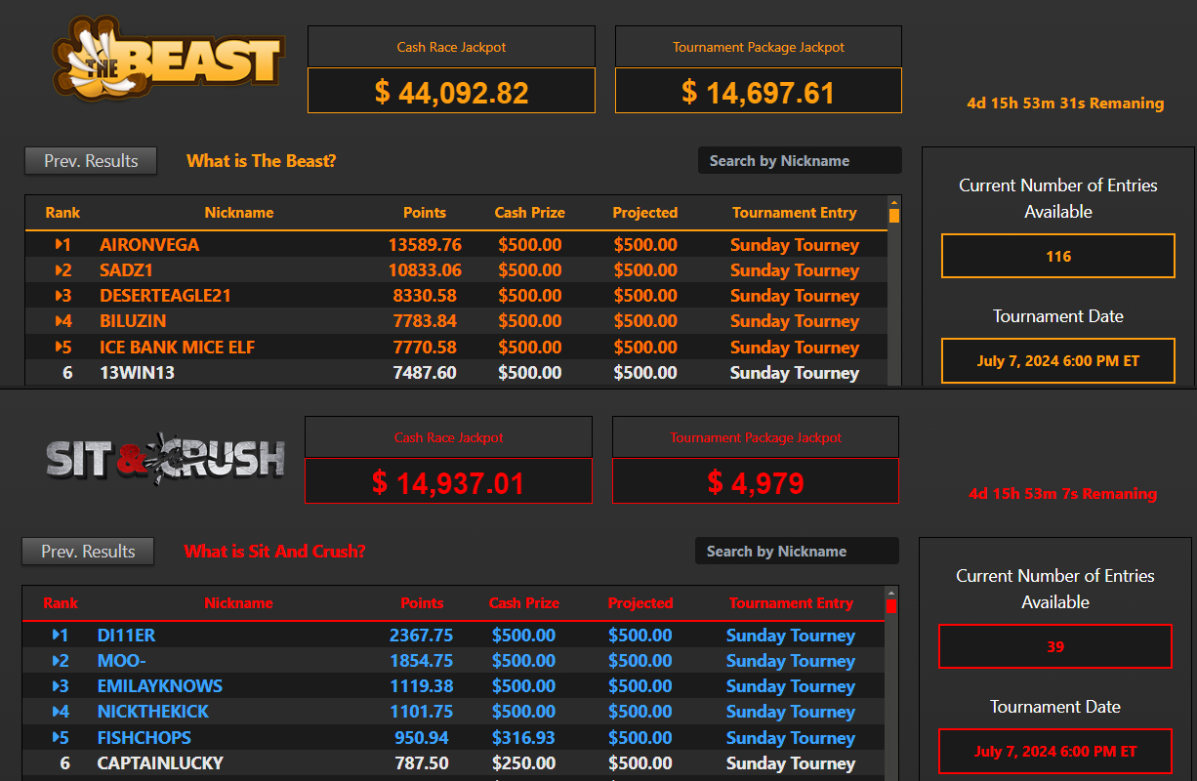
Task: Click the Sit & Crush logo
Action: pyautogui.click(x=165, y=456)
